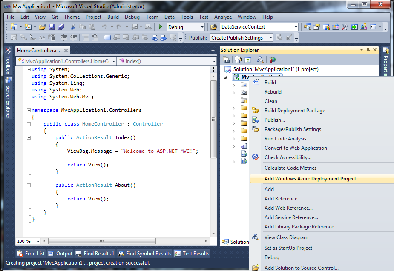Start debugging with the green play icon
This screenshot has width=394, height=271.
(160, 27)
